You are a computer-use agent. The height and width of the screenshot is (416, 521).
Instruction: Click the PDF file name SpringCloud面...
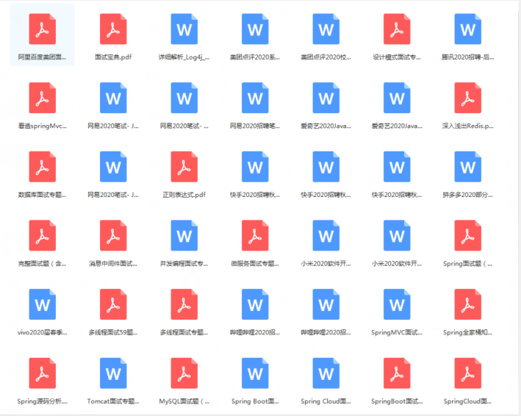467,401
